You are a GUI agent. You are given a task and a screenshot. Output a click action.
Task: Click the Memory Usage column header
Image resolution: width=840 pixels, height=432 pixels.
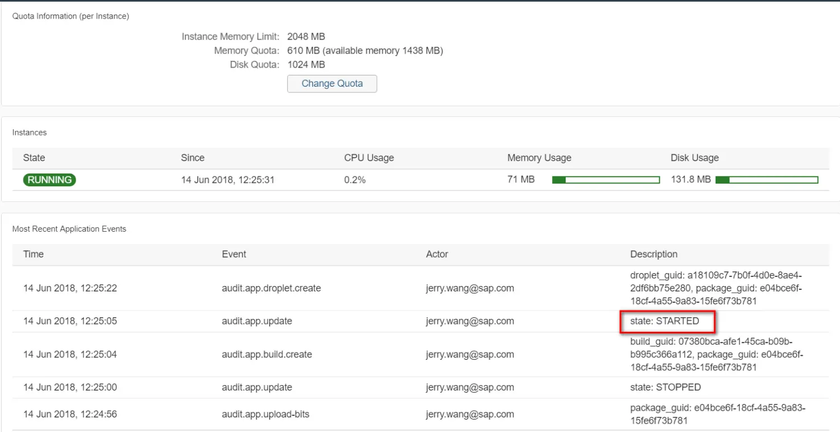coord(539,158)
